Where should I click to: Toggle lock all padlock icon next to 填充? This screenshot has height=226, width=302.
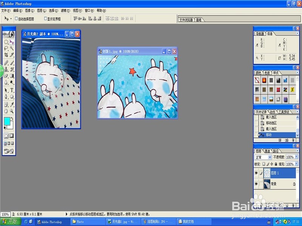point(276,164)
